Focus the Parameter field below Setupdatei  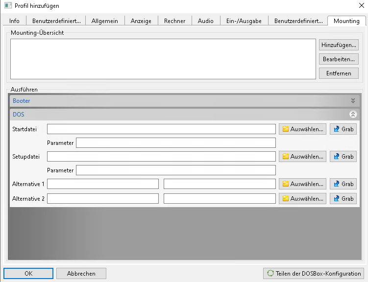(176, 170)
